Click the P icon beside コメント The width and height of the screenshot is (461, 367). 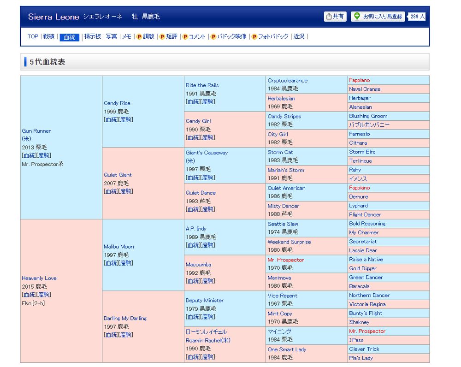click(x=185, y=37)
